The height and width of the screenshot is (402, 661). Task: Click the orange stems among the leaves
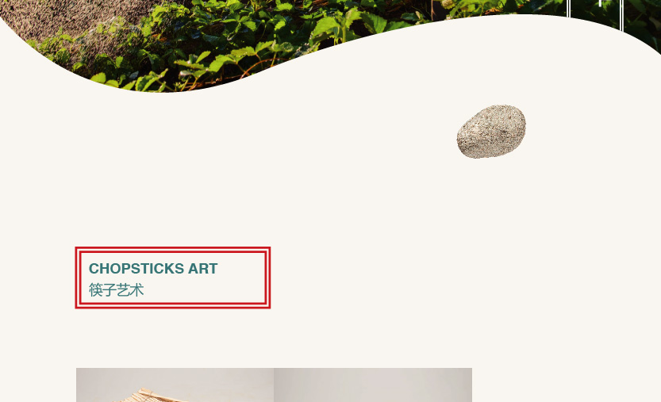coord(253,67)
